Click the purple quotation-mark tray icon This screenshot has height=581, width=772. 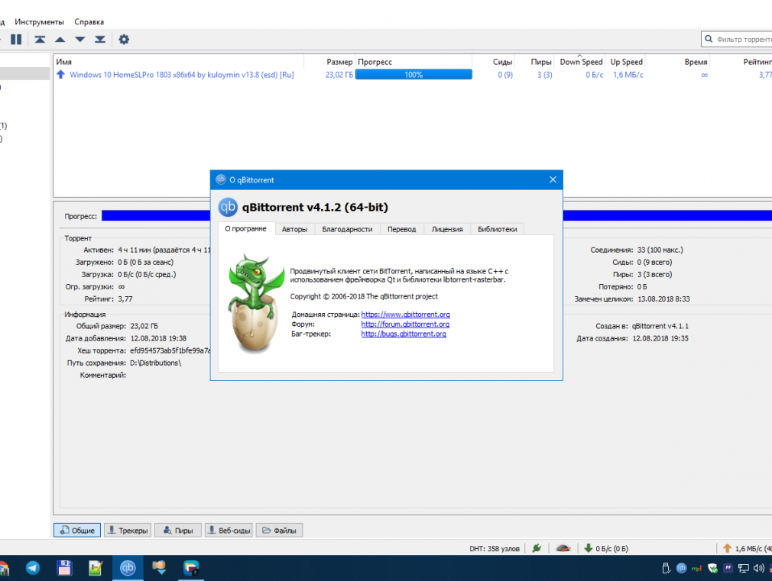tap(728, 568)
